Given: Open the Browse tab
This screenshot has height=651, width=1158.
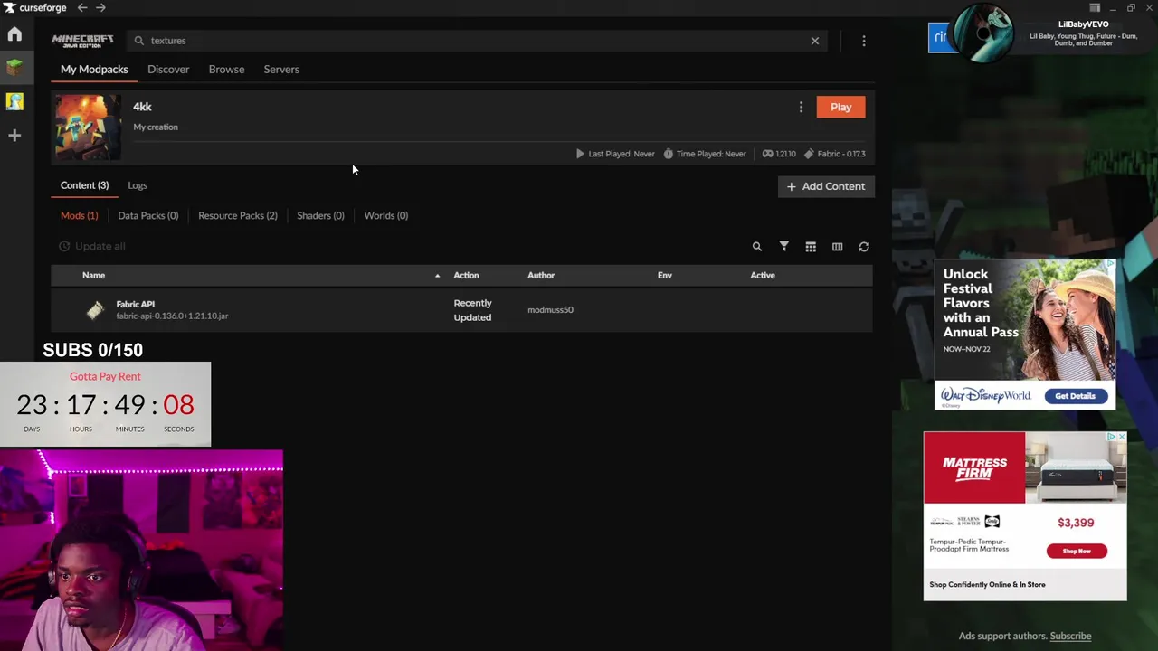Looking at the screenshot, I should 226,70.
